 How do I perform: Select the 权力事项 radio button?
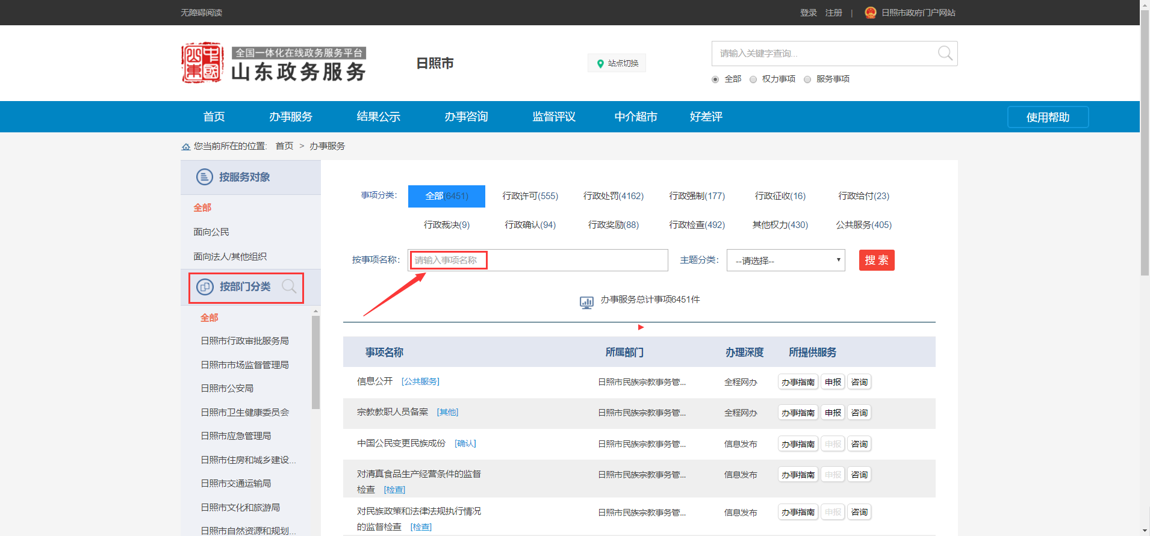coord(753,79)
